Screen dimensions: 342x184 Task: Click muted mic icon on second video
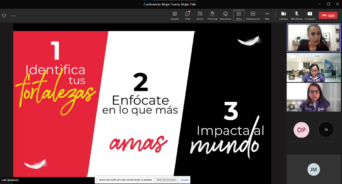coord(291,77)
